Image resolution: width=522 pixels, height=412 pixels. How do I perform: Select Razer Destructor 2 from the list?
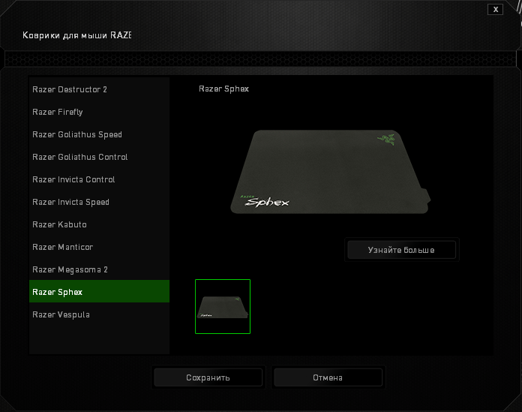point(99,89)
